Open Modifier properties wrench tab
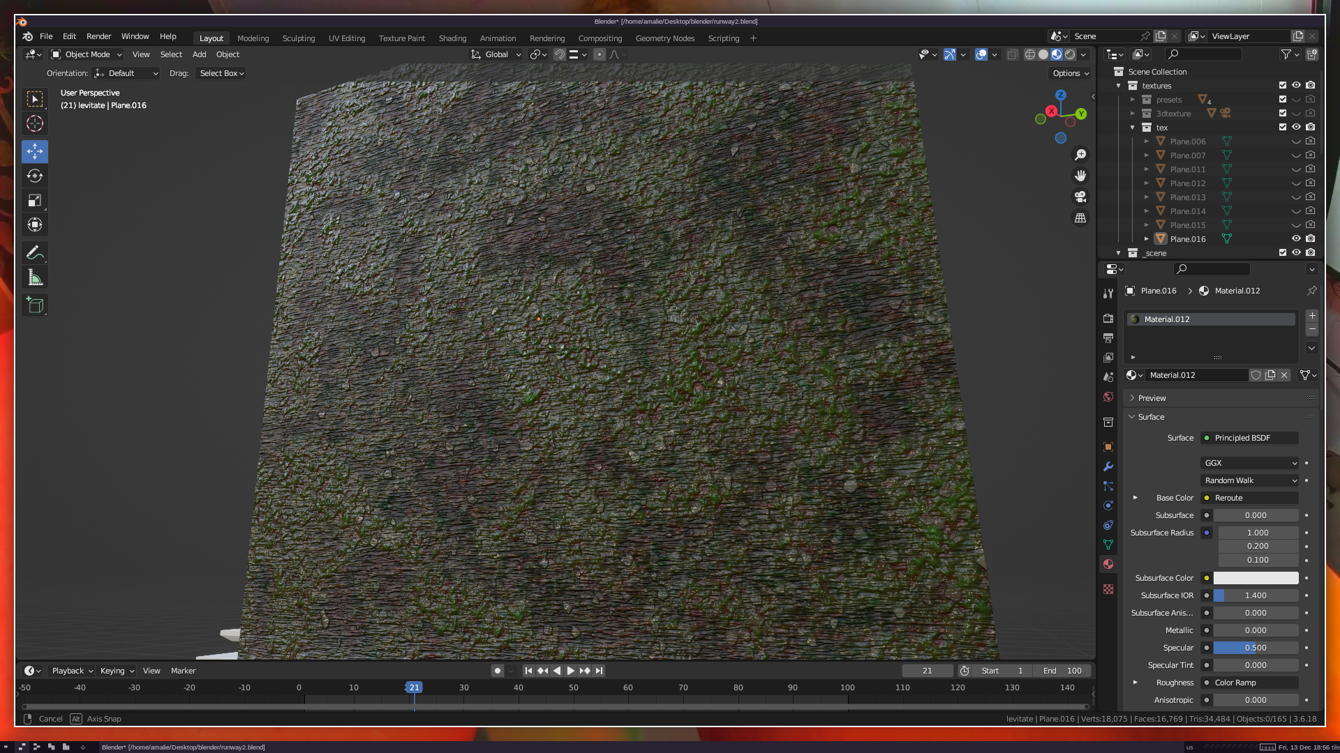Screen dimensions: 1340x753 pyautogui.click(x=1108, y=466)
